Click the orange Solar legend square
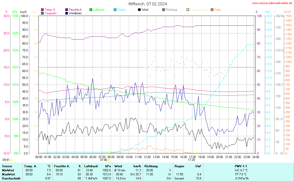 212,10
